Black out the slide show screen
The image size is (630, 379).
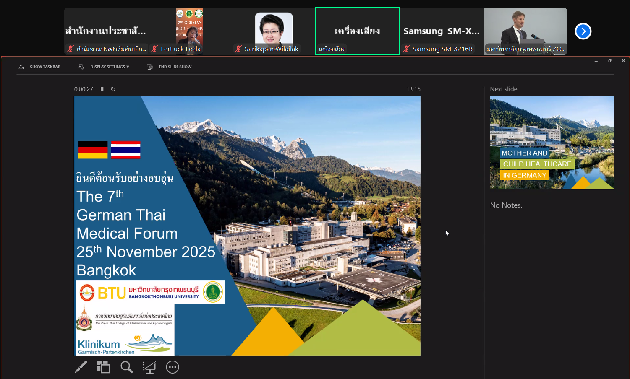pos(149,367)
